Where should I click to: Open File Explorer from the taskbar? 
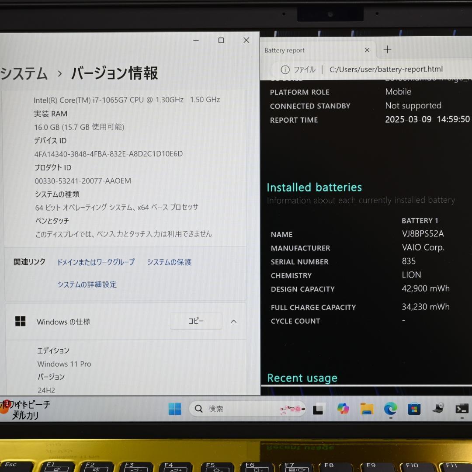pyautogui.click(x=367, y=409)
